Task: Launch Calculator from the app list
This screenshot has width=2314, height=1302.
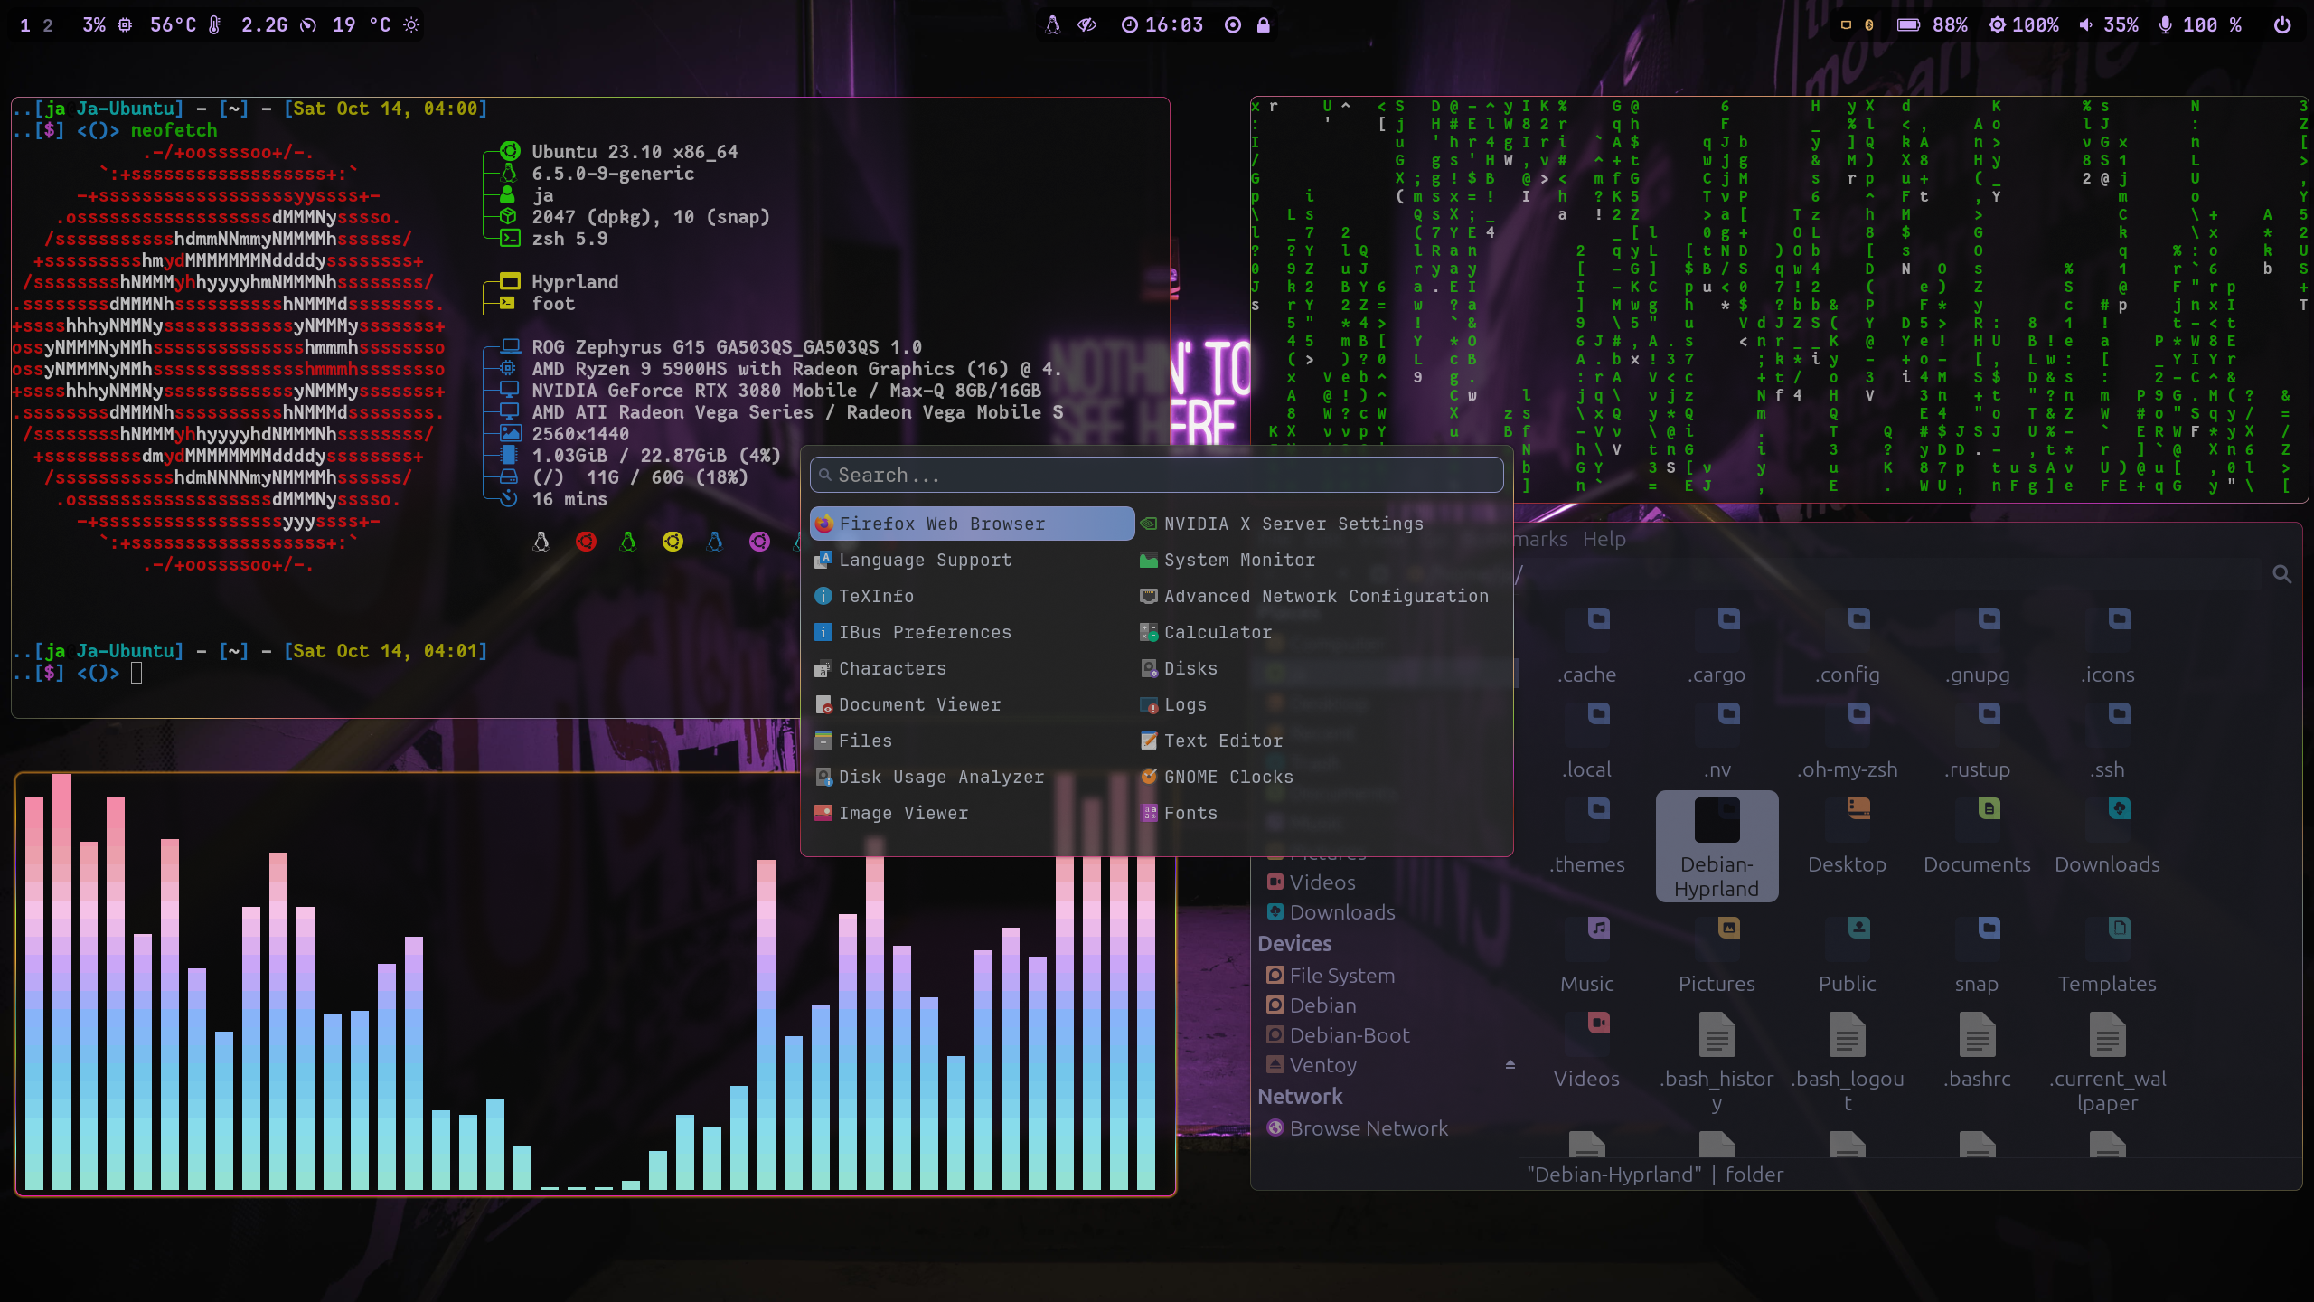Action: coord(1217,632)
